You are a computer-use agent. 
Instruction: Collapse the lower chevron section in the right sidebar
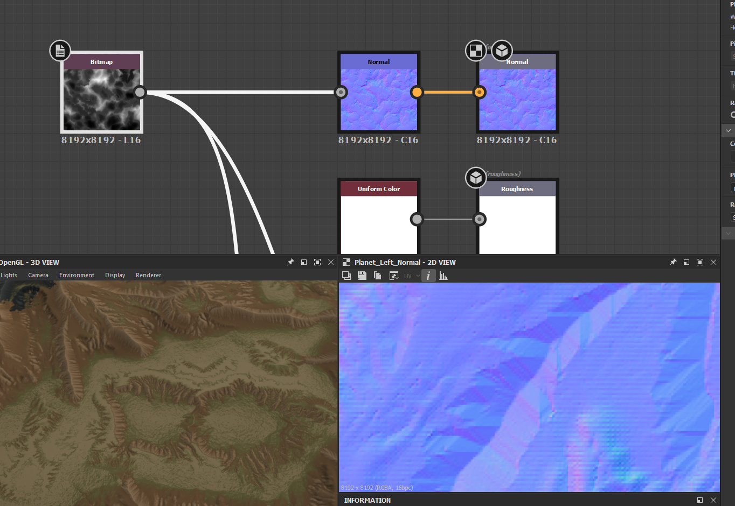pyautogui.click(x=729, y=233)
